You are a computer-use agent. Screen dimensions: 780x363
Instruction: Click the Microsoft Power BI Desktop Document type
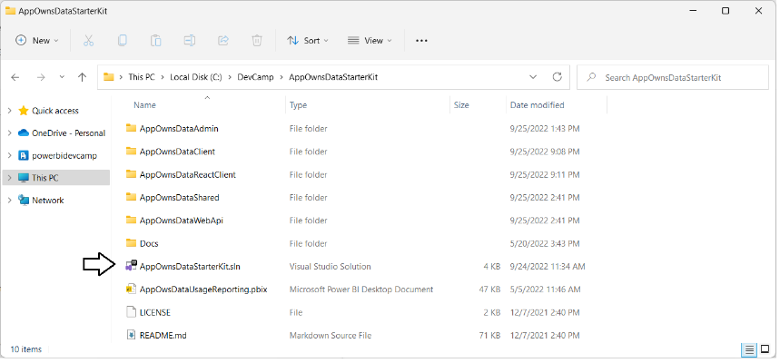coord(361,289)
